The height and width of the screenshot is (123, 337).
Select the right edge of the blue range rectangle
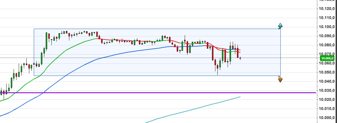(280, 51)
